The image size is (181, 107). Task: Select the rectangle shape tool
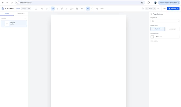tap(71, 9)
